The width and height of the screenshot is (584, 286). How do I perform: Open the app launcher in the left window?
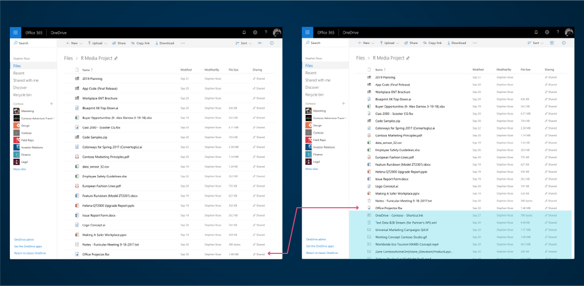point(16,32)
